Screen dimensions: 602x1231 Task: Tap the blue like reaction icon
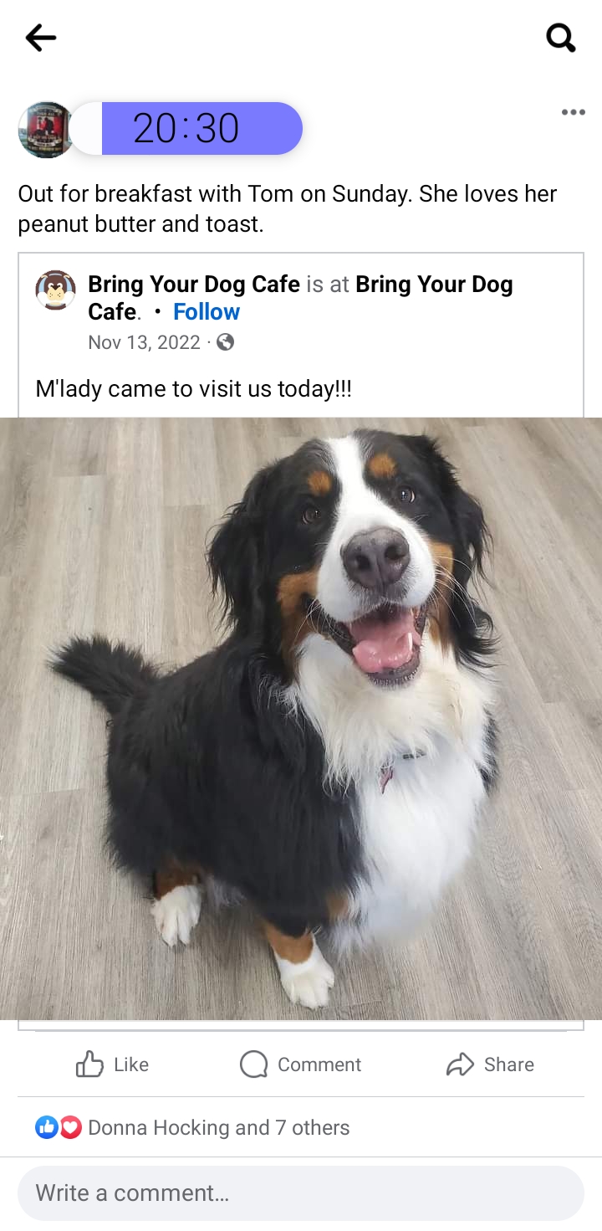pyautogui.click(x=46, y=1127)
